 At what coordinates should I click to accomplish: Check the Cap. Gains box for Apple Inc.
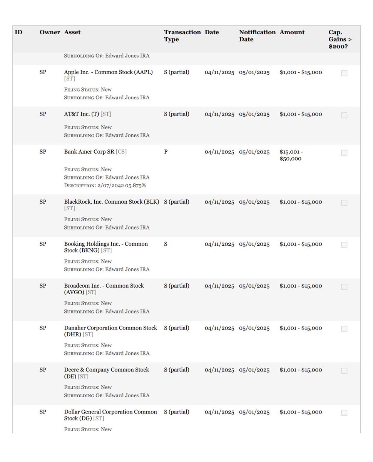point(344,73)
